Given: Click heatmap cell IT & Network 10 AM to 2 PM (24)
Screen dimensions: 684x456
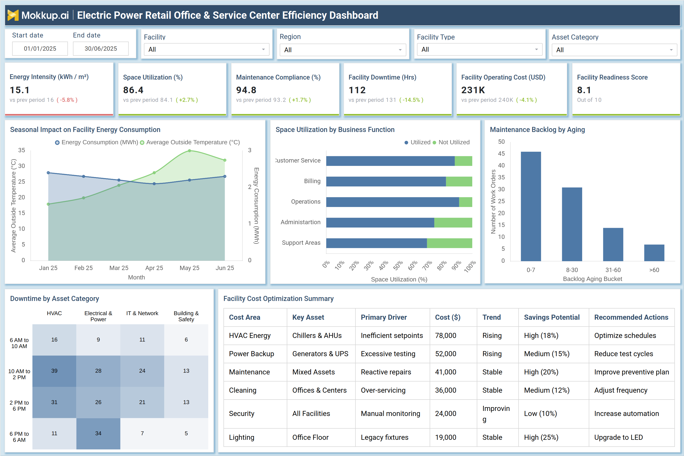Looking at the screenshot, I should click(x=142, y=371).
